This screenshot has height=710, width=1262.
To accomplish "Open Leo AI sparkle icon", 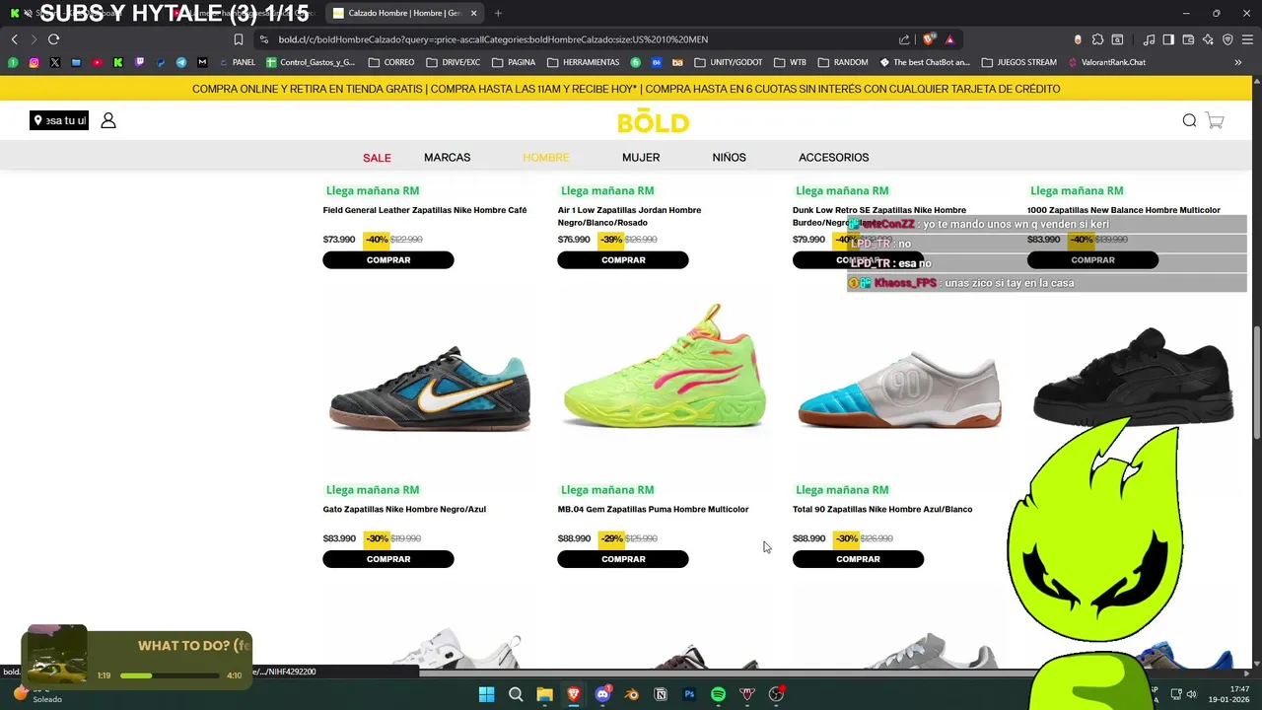I will click(1208, 39).
